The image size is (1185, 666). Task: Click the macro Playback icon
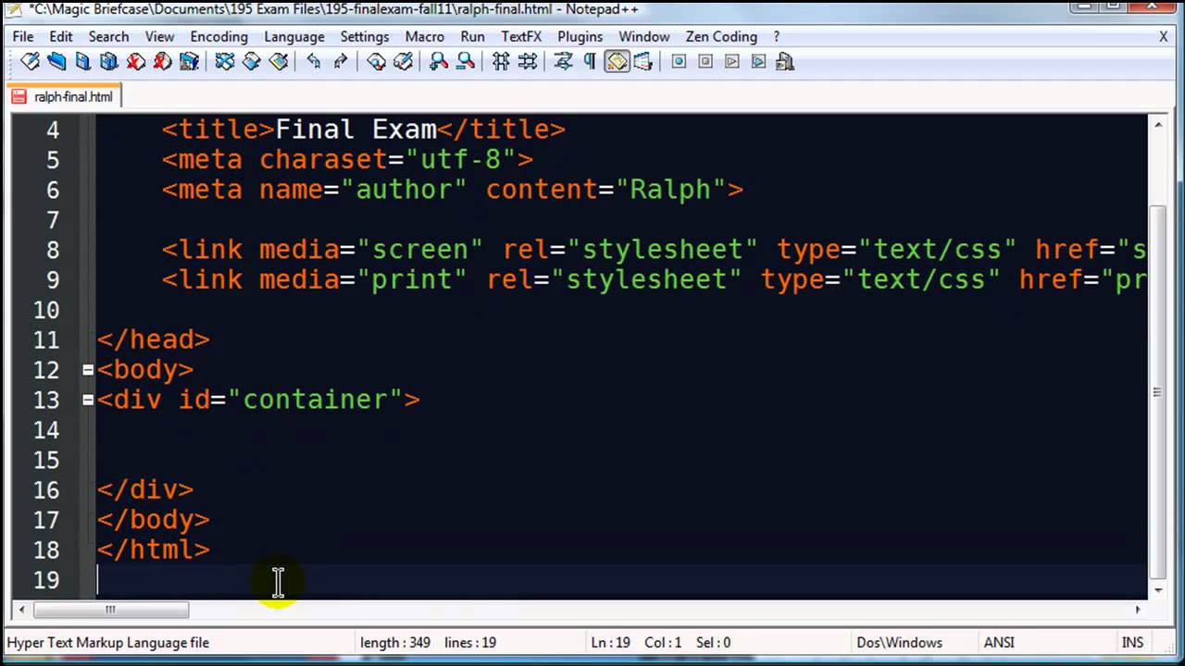coord(732,62)
